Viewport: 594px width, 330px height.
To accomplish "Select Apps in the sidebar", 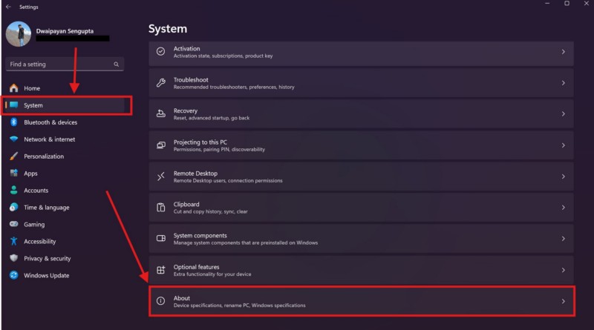I will (x=30, y=174).
